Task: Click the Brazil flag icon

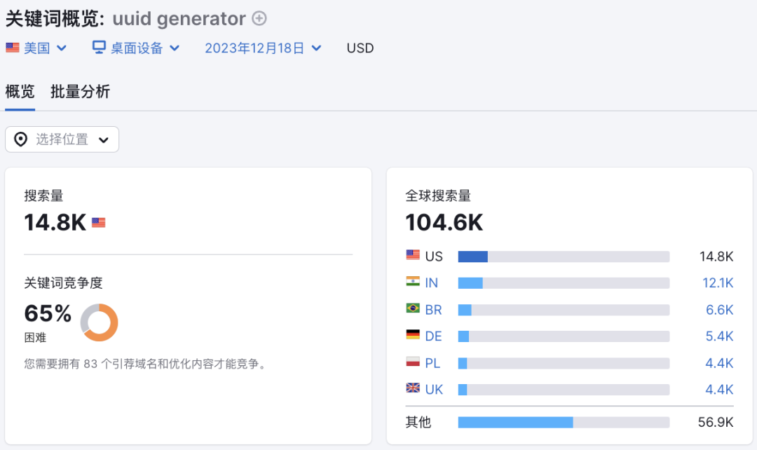Action: coord(413,309)
